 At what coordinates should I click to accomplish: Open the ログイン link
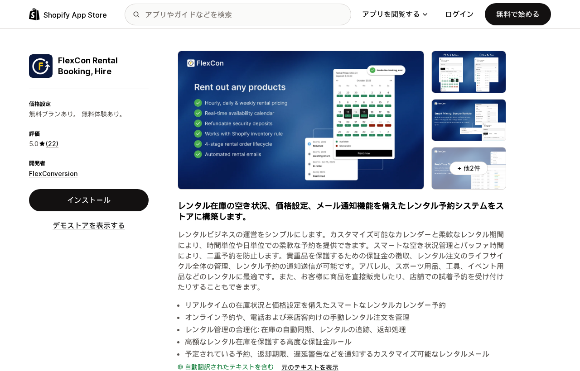[459, 14]
